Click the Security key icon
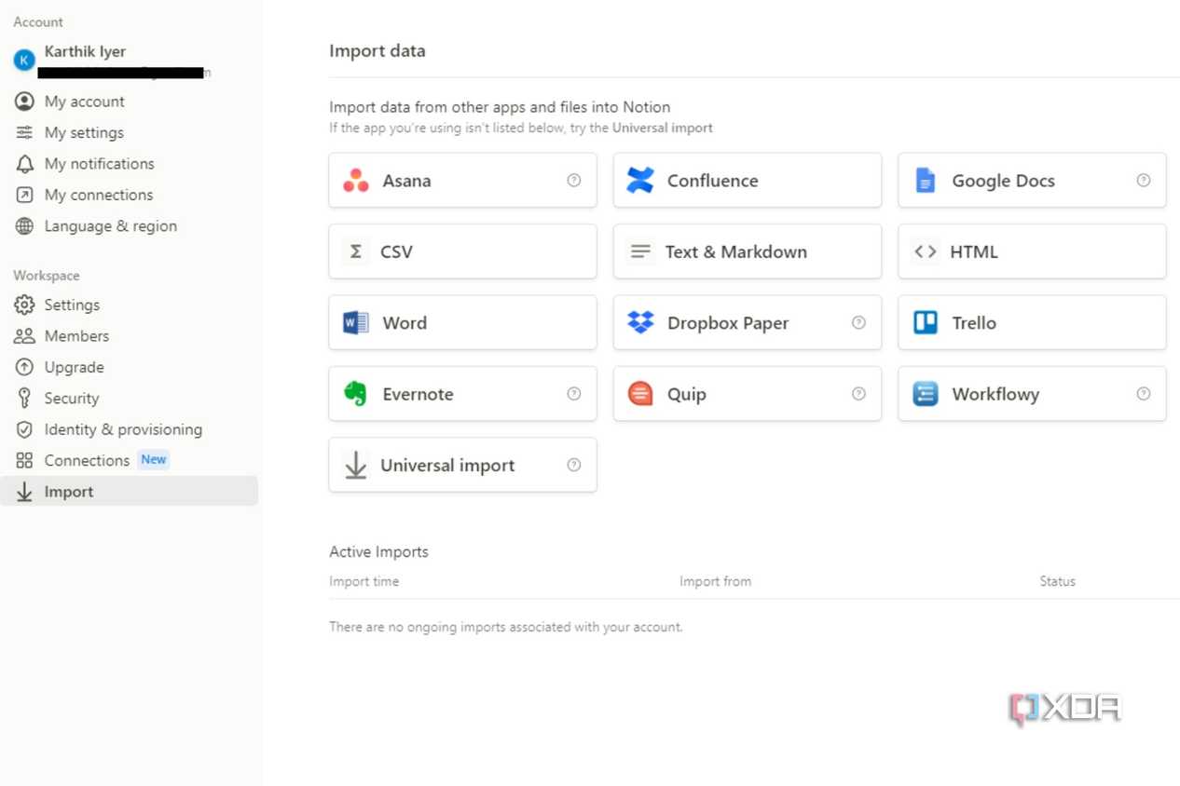The height and width of the screenshot is (786, 1180). point(24,399)
